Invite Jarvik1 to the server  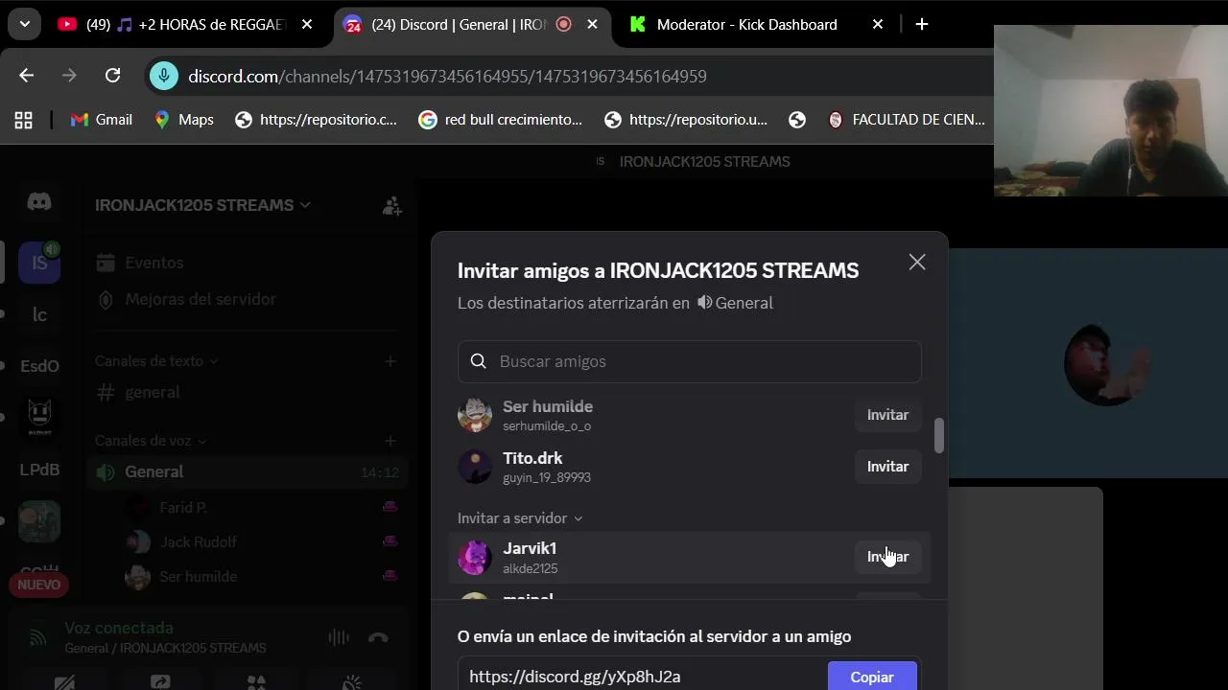tap(887, 557)
